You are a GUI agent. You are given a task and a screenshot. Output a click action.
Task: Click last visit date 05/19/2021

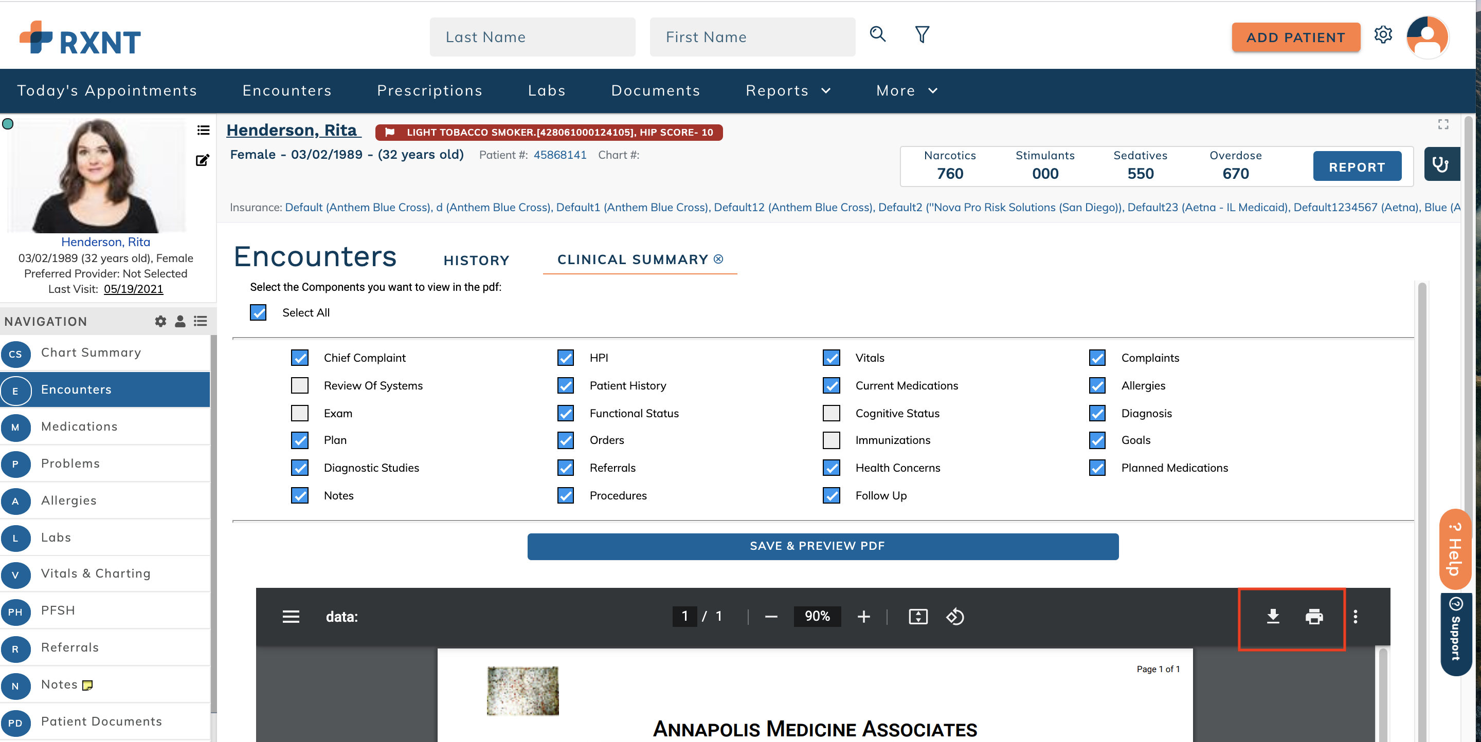133,289
